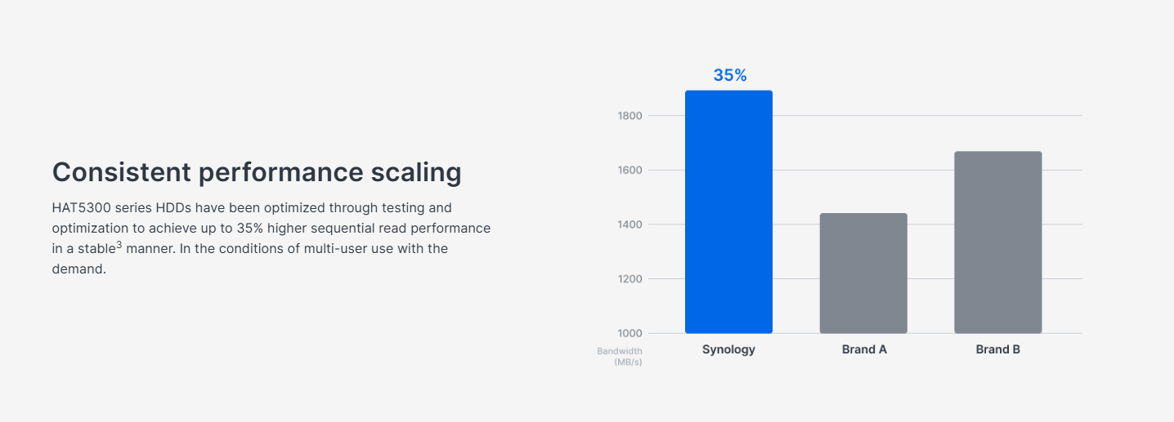Click the 1800 gridline right of Brand B
The height and width of the screenshot is (422, 1174).
tap(1062, 116)
